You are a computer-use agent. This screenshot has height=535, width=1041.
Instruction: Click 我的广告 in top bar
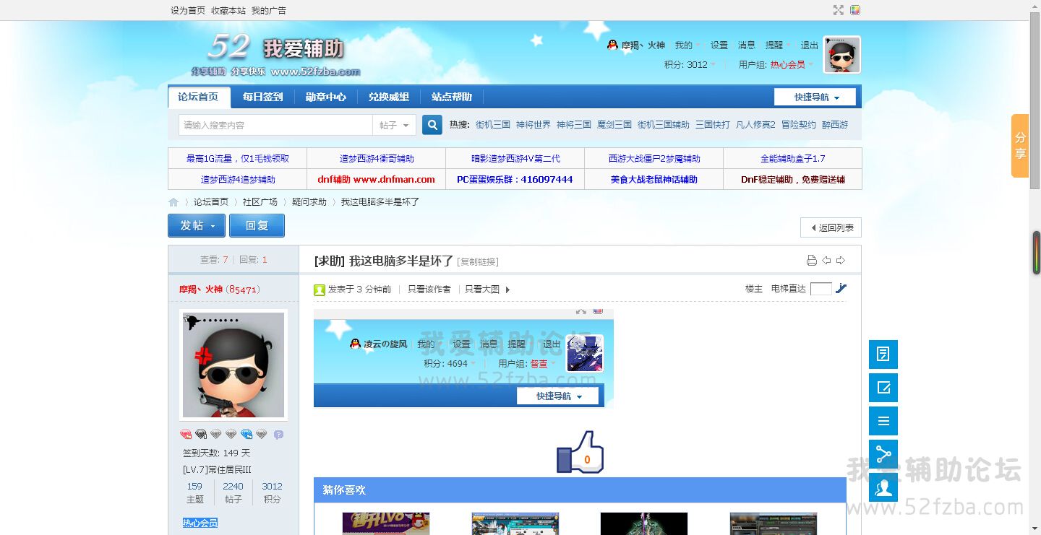click(x=269, y=11)
